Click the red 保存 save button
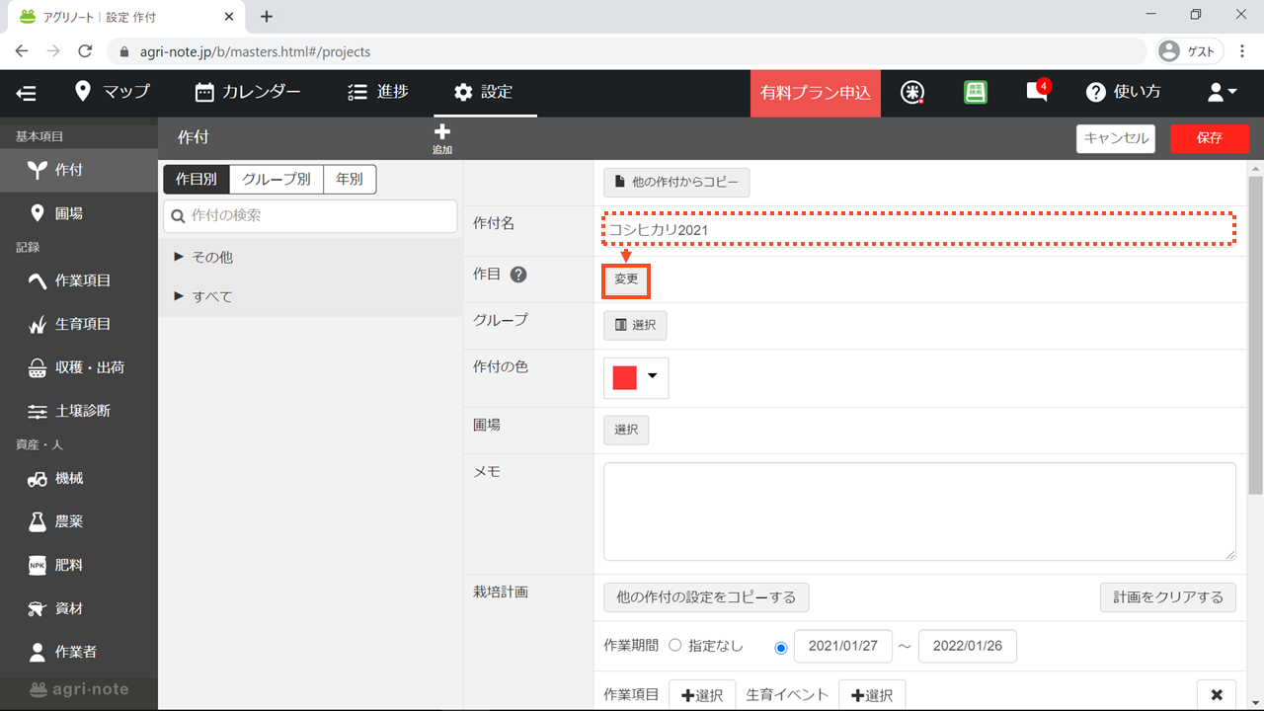The width and height of the screenshot is (1264, 711). tap(1210, 138)
